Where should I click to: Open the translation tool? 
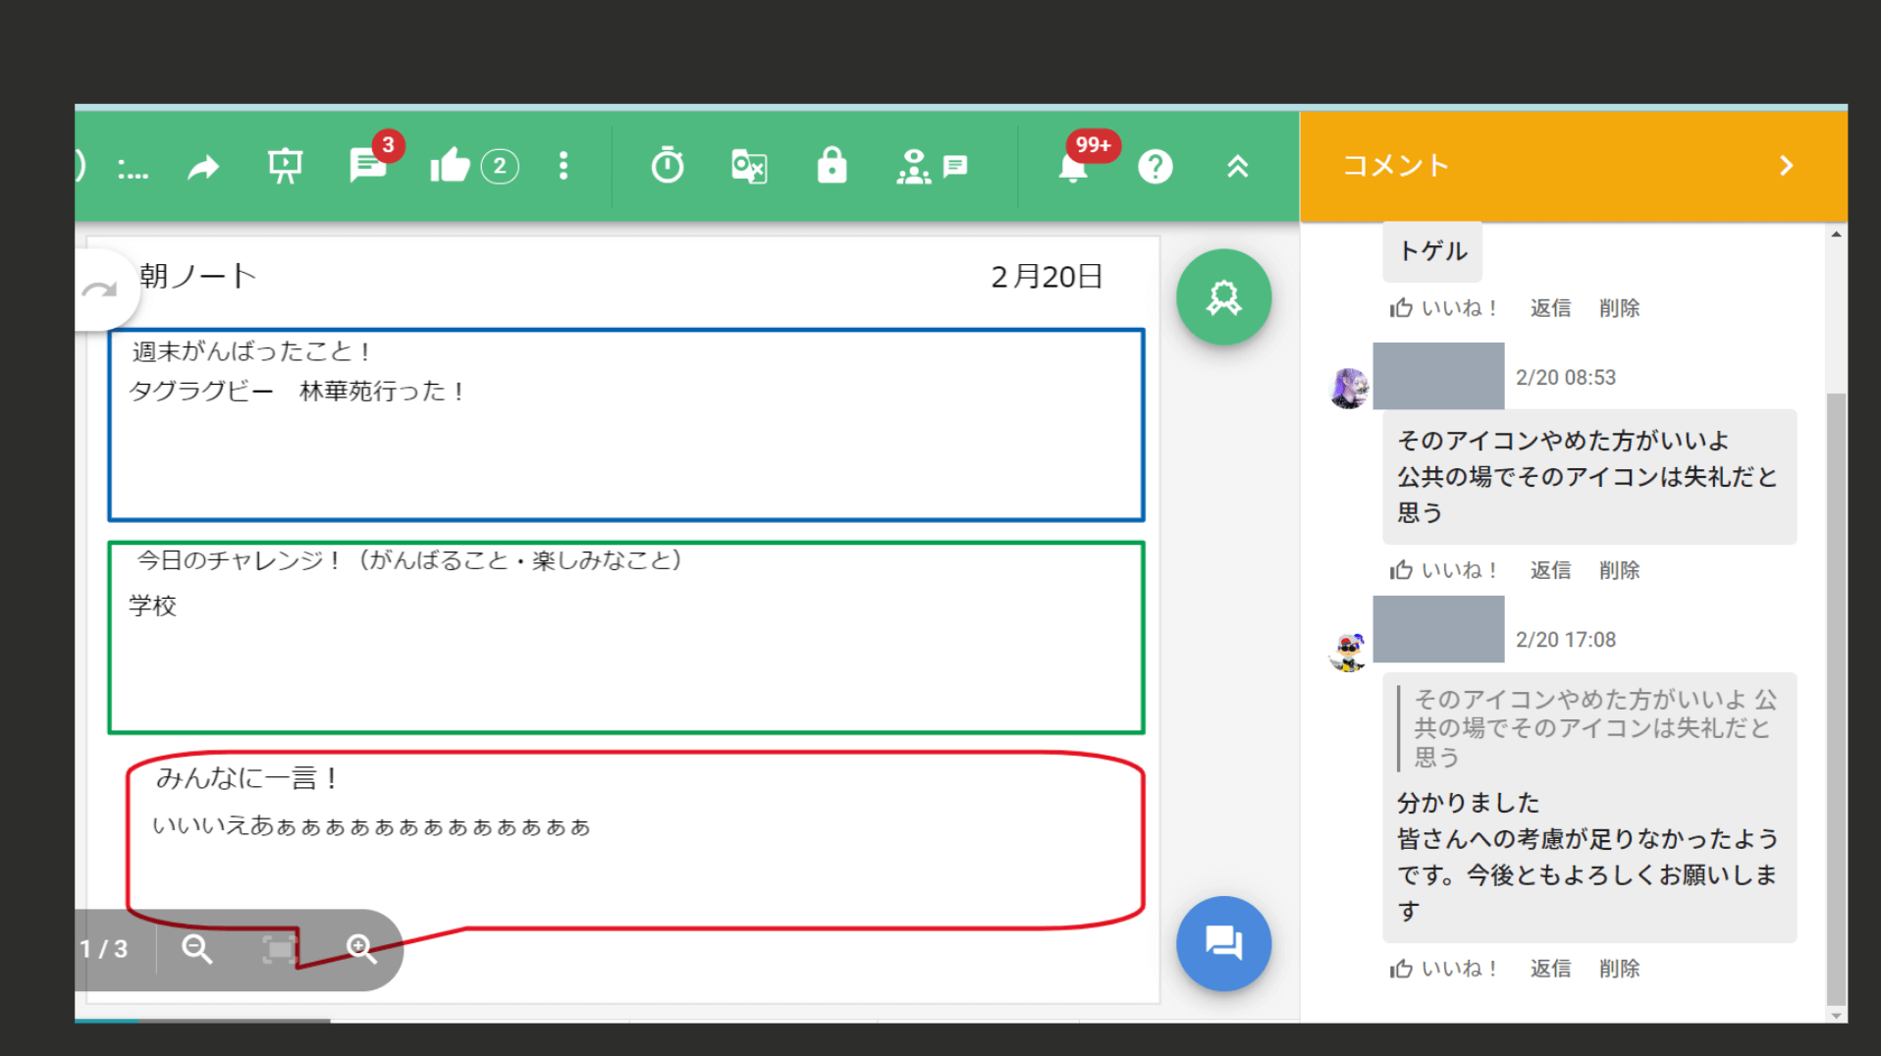pyautogui.click(x=748, y=166)
